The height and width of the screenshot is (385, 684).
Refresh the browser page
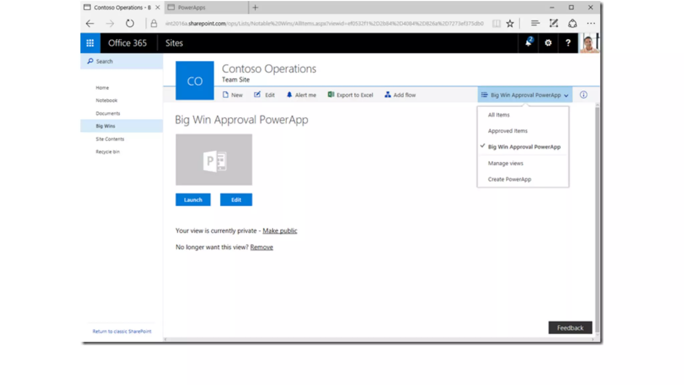coord(130,23)
